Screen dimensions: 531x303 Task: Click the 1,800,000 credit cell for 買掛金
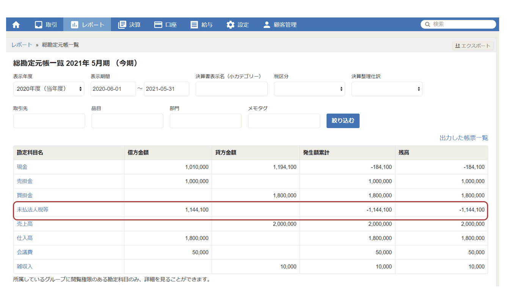tap(256, 195)
